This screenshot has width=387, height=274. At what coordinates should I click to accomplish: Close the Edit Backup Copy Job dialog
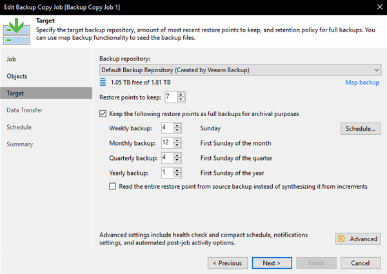pos(380,7)
